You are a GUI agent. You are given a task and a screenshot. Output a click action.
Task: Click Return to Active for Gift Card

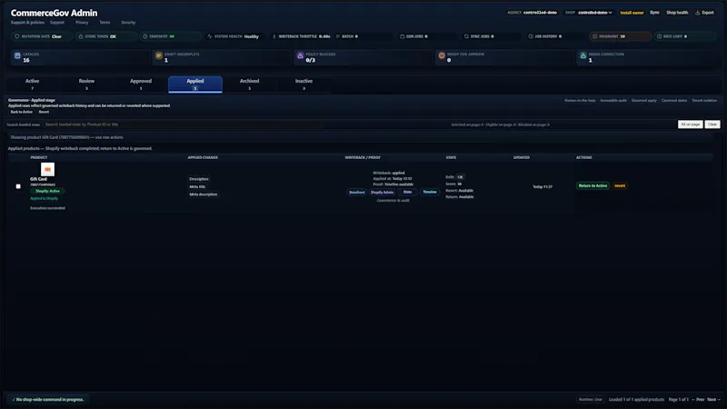coord(593,185)
